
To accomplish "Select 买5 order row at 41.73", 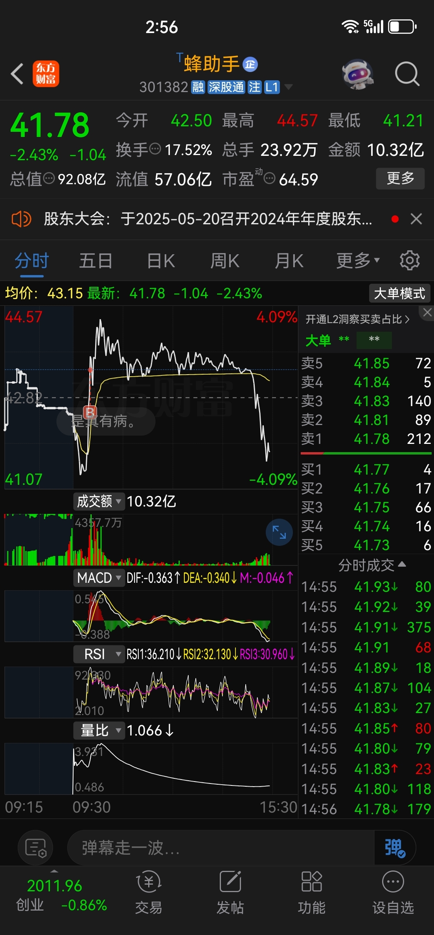I will click(x=366, y=545).
